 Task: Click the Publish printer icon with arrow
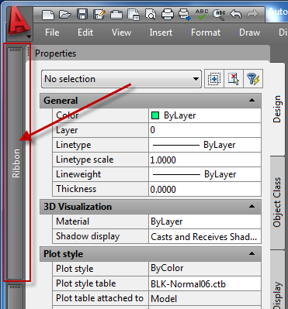click(185, 15)
